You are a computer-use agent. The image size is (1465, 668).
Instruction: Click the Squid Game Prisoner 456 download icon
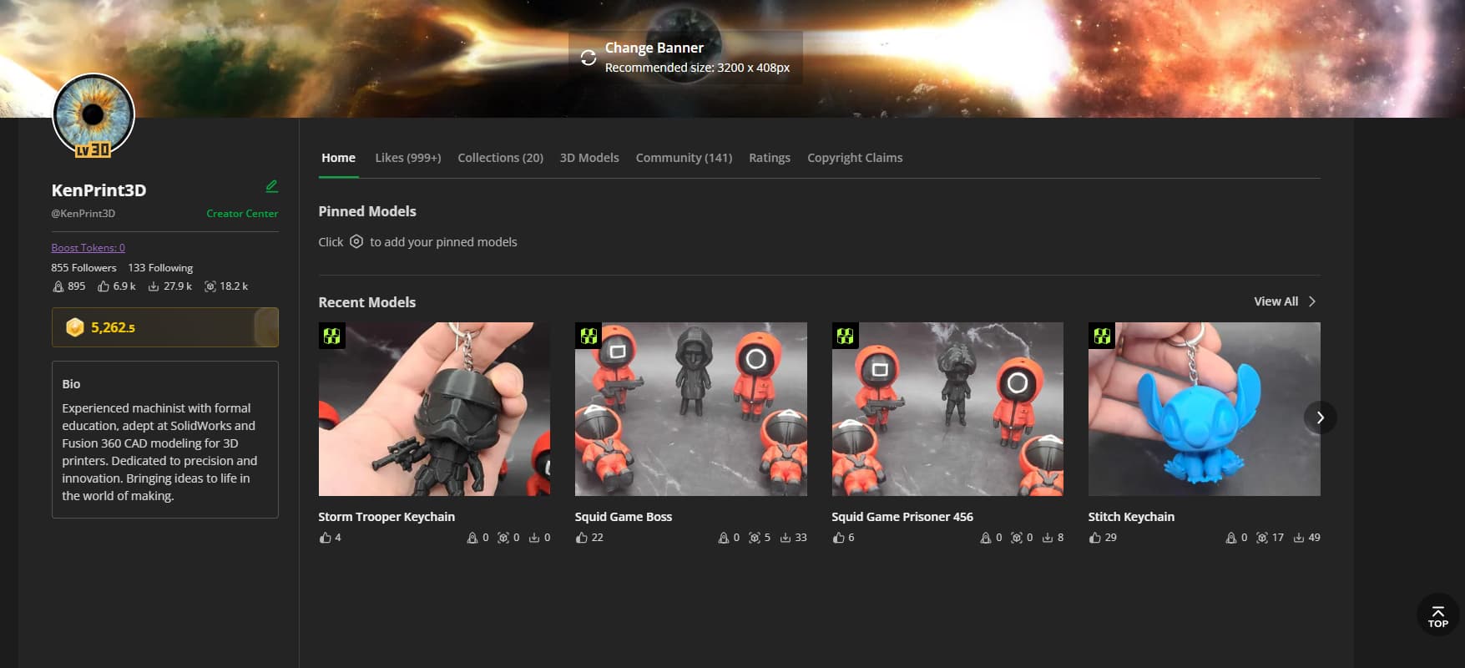[1048, 538]
